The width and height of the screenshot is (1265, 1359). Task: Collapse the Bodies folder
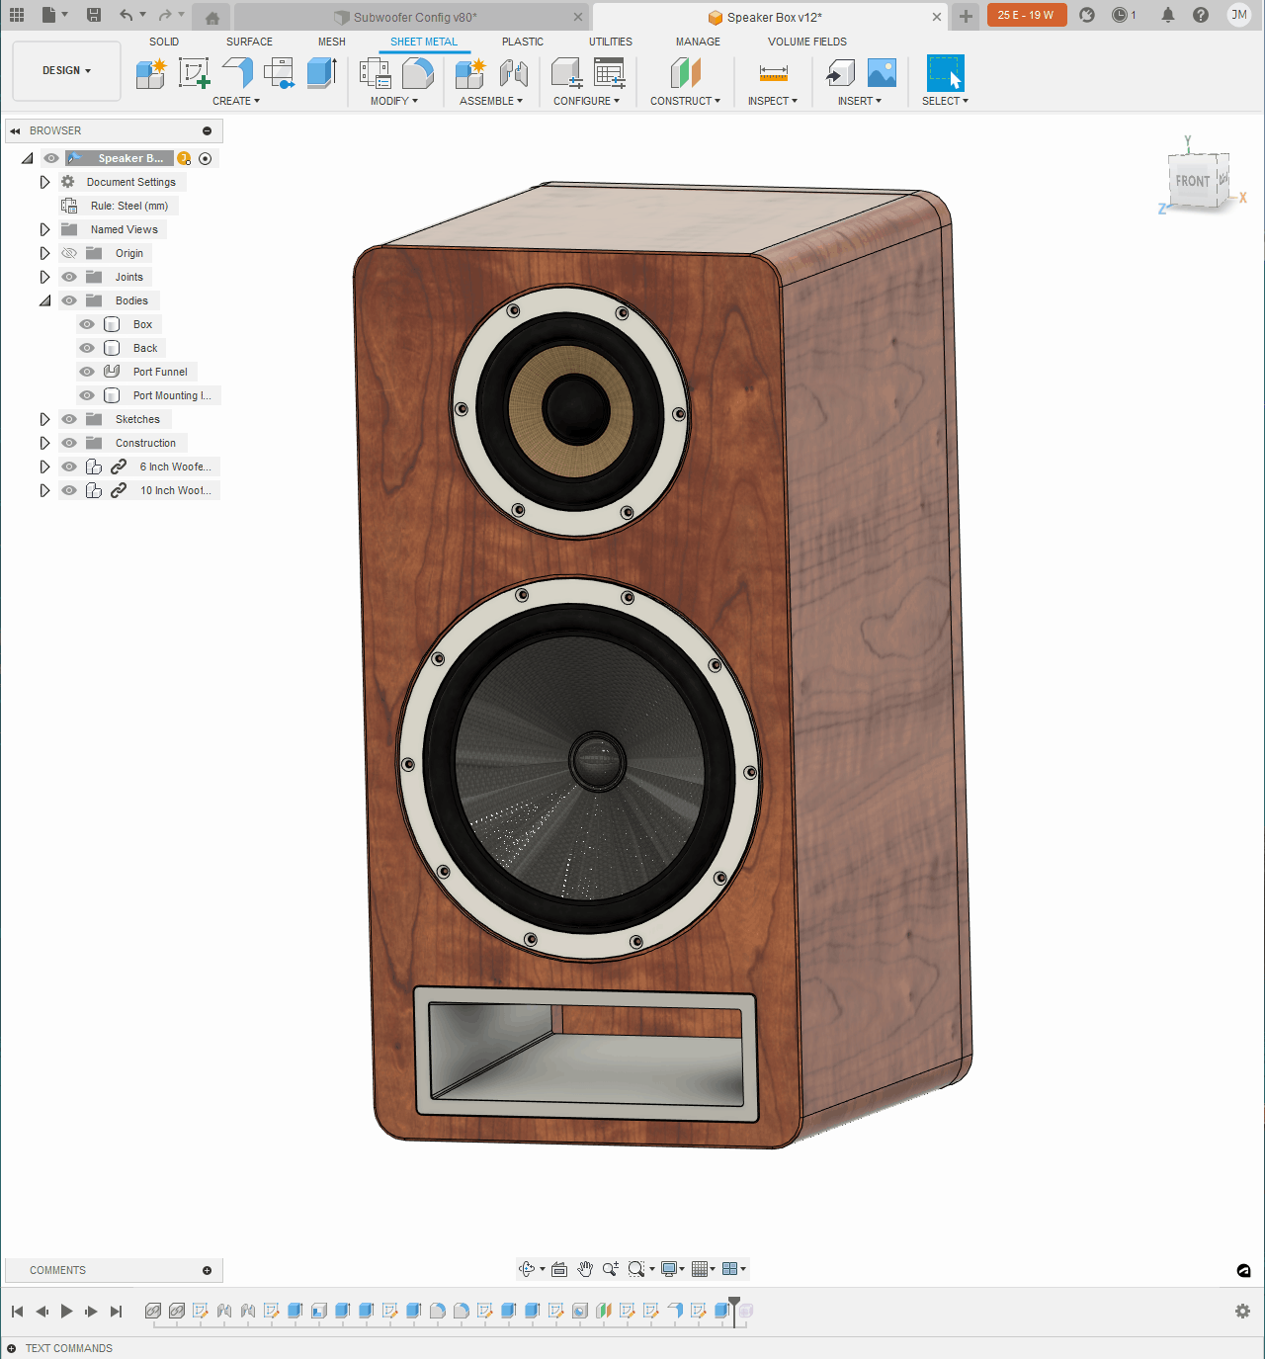[x=44, y=300]
